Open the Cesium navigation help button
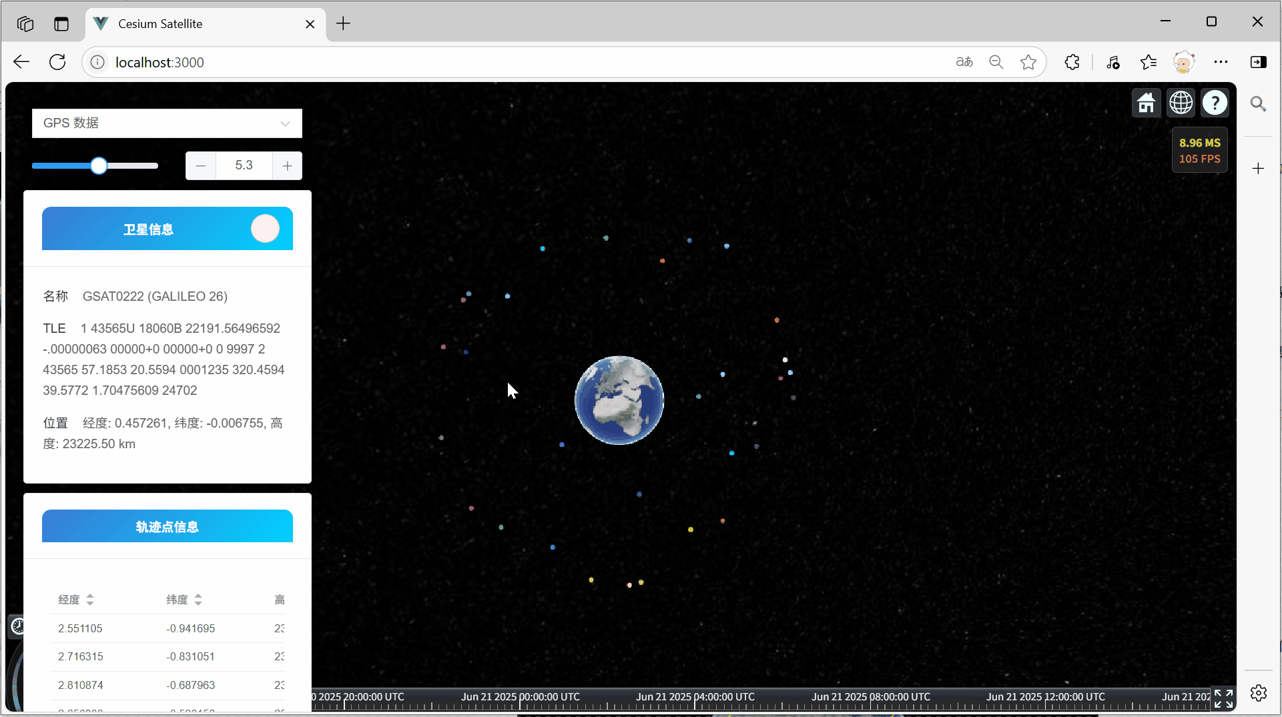 coord(1215,103)
